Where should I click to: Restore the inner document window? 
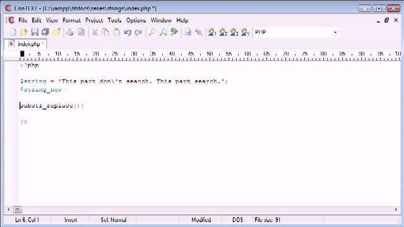coord(386,20)
